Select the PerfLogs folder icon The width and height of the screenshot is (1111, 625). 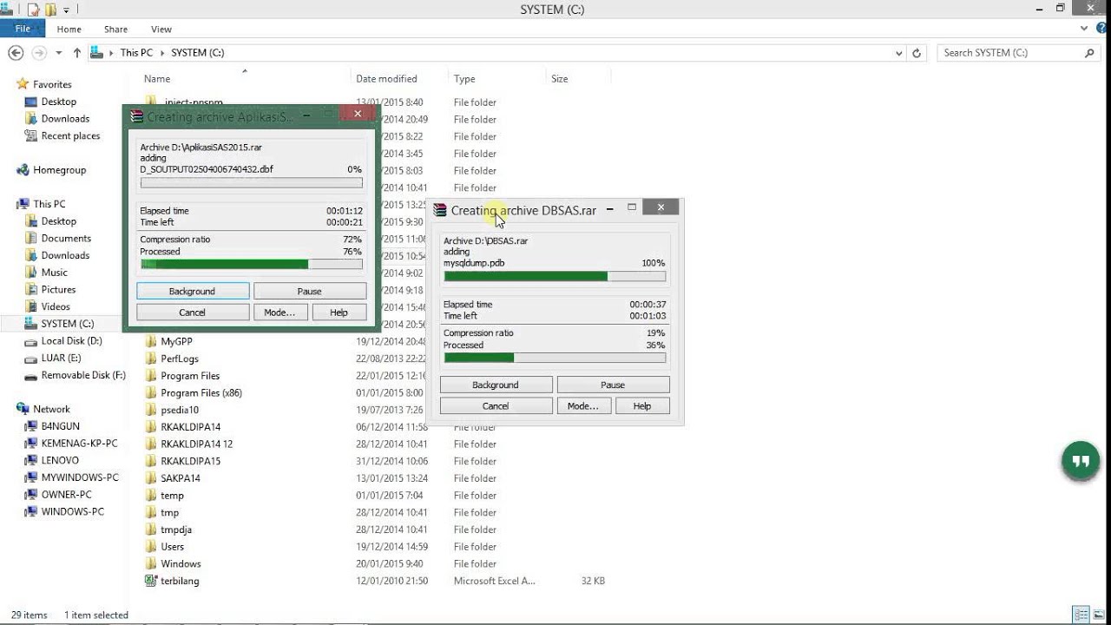click(x=151, y=359)
